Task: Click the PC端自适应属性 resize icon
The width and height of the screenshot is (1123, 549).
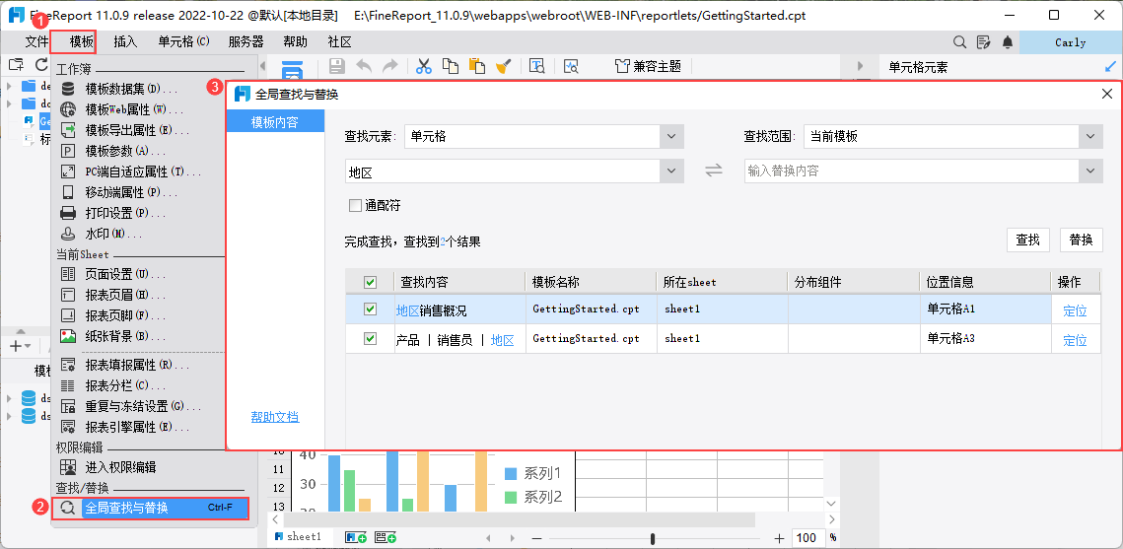Action: point(69,172)
